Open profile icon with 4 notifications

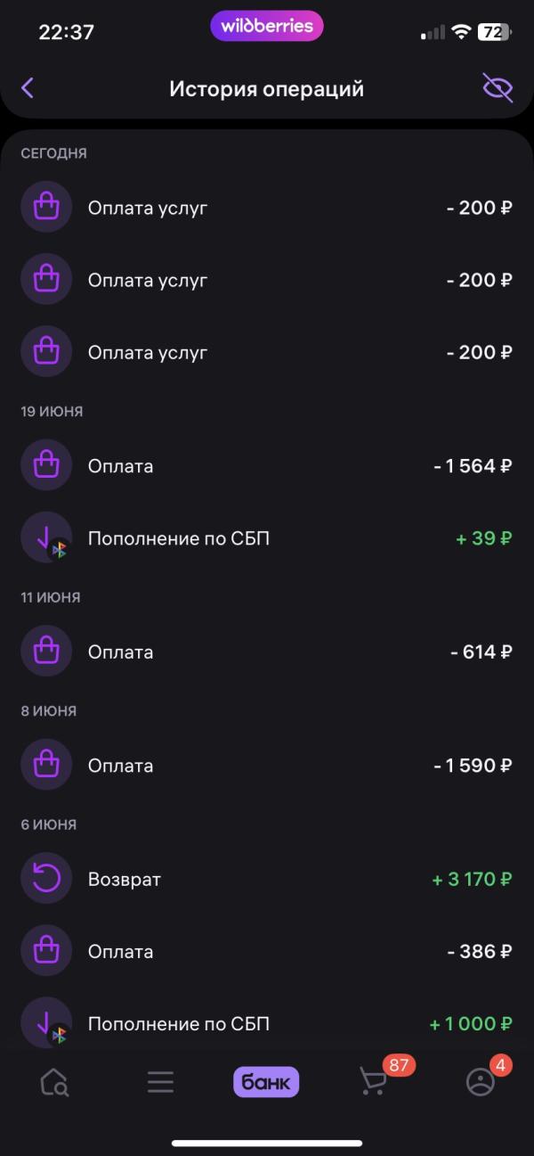pyautogui.click(x=481, y=1081)
